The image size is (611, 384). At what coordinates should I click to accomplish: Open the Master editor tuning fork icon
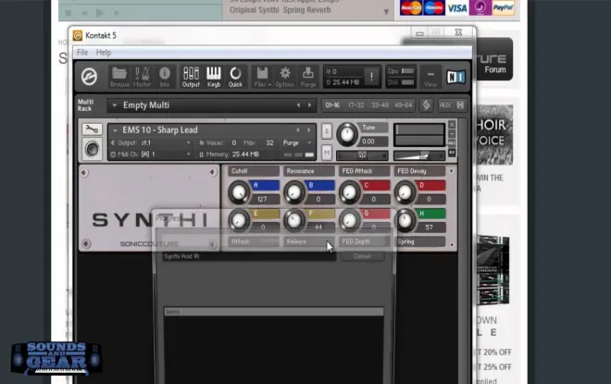(x=142, y=77)
